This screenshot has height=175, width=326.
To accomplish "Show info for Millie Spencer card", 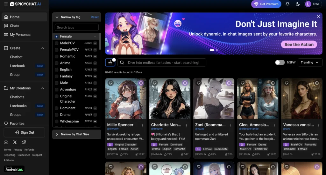I will 141,83.
